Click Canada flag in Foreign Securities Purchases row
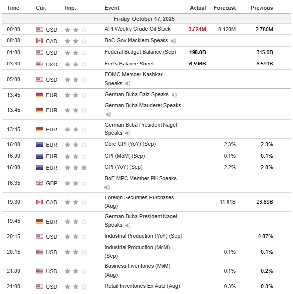This screenshot has width=293, height=294. pos(39,202)
